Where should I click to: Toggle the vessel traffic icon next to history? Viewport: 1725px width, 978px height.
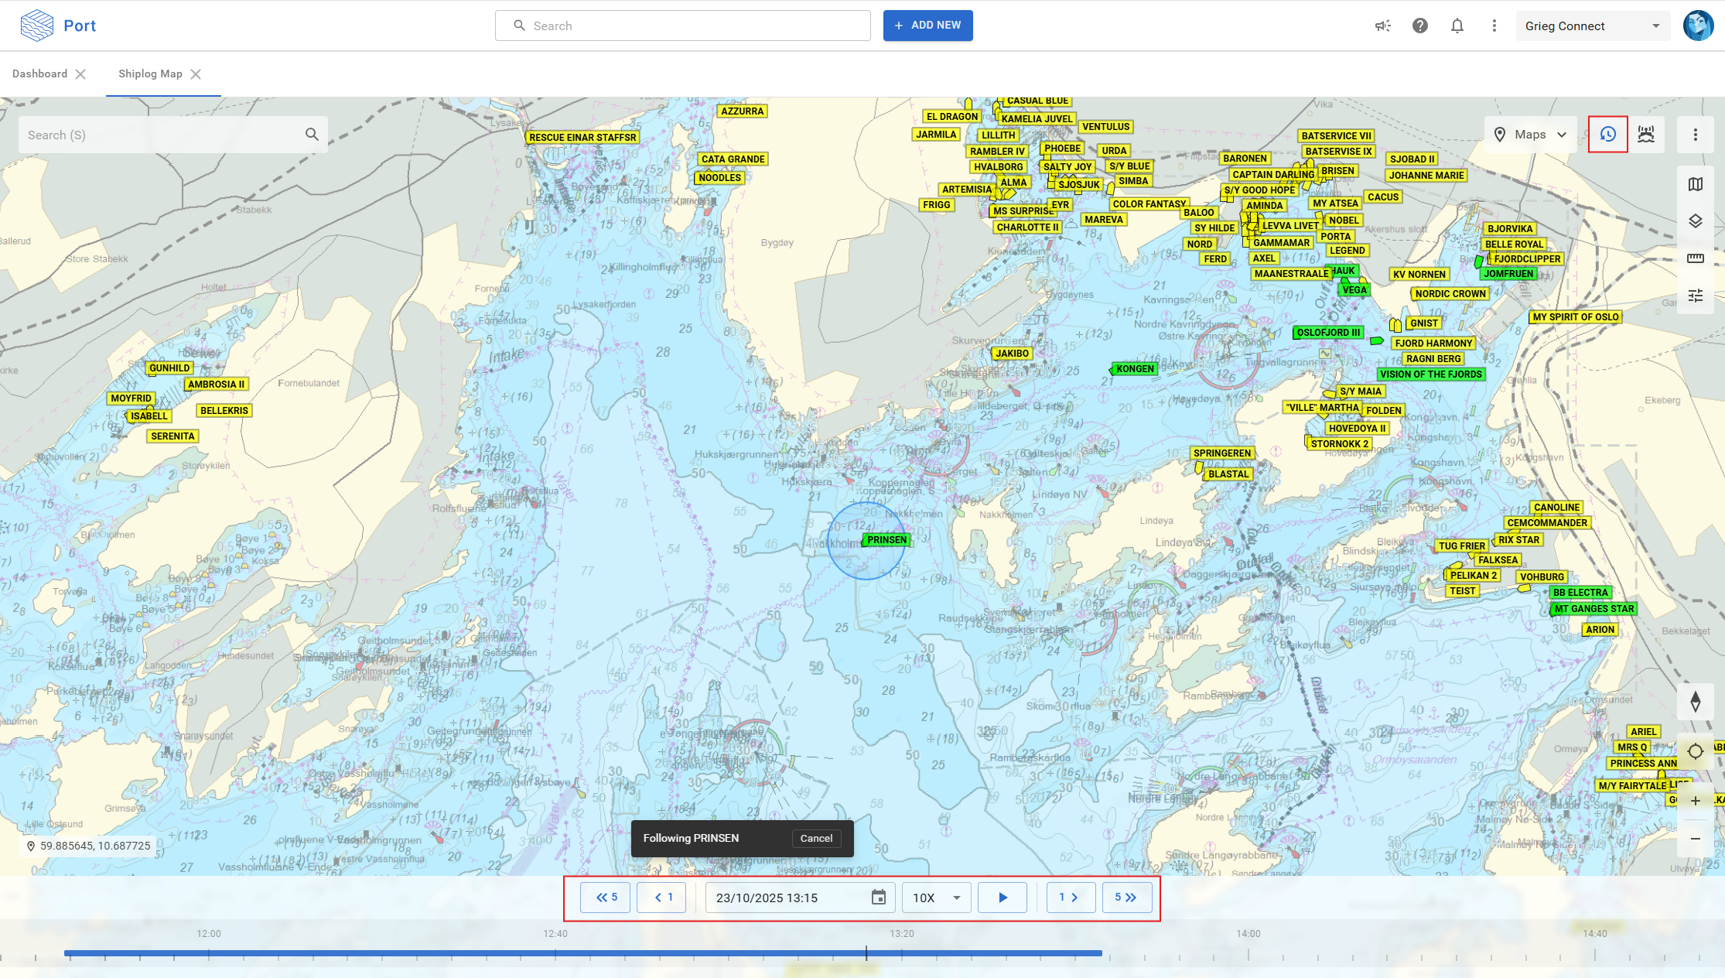click(1646, 135)
